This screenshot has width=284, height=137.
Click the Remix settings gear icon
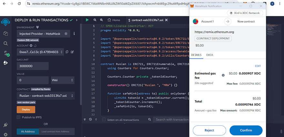[x=5, y=134]
